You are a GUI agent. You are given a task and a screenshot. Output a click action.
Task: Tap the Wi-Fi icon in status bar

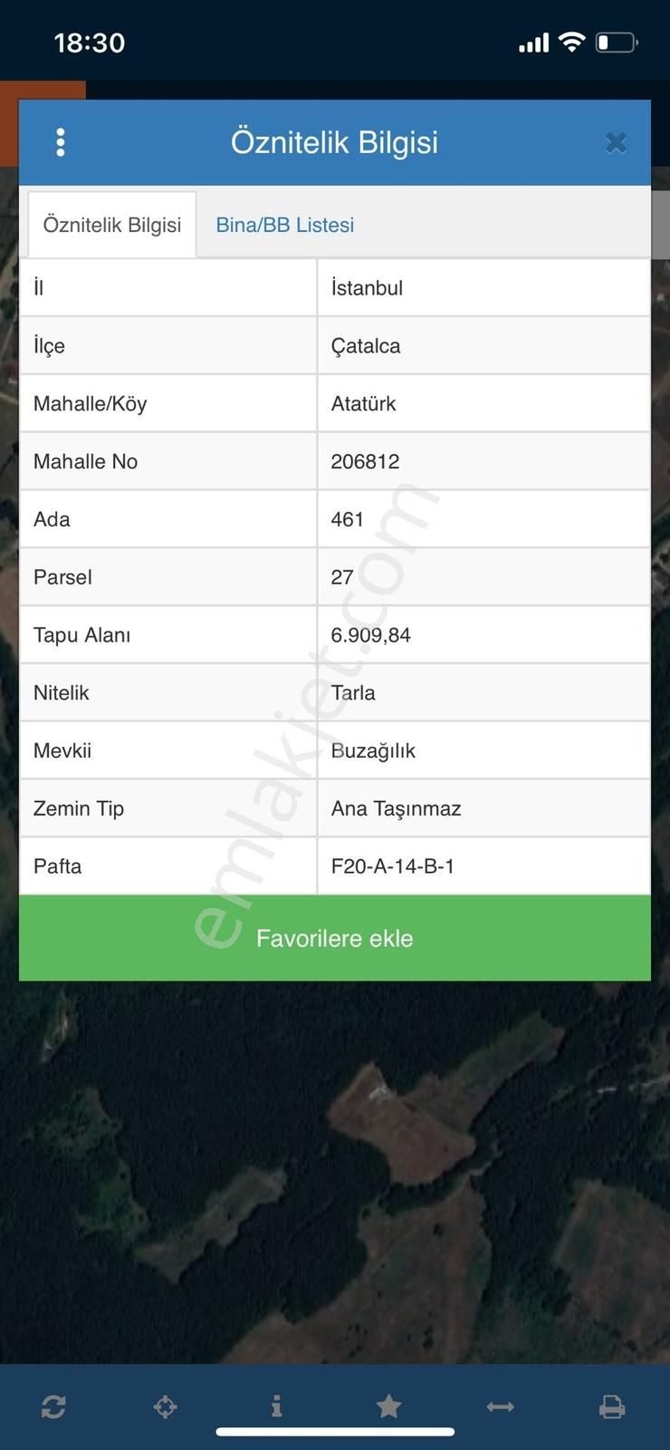(571, 42)
